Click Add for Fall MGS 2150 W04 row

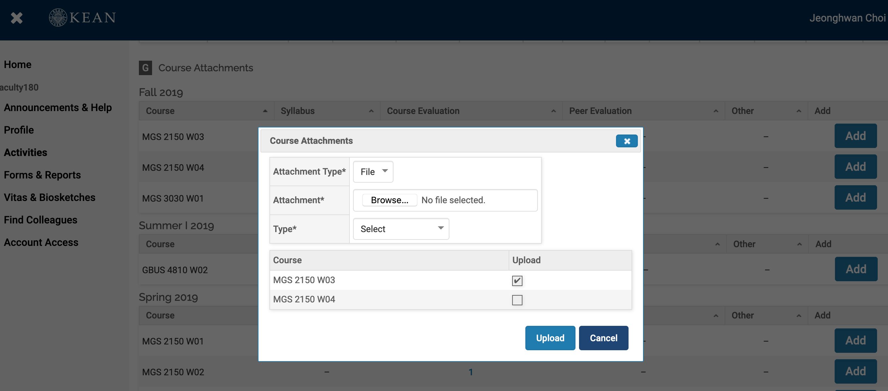(855, 167)
